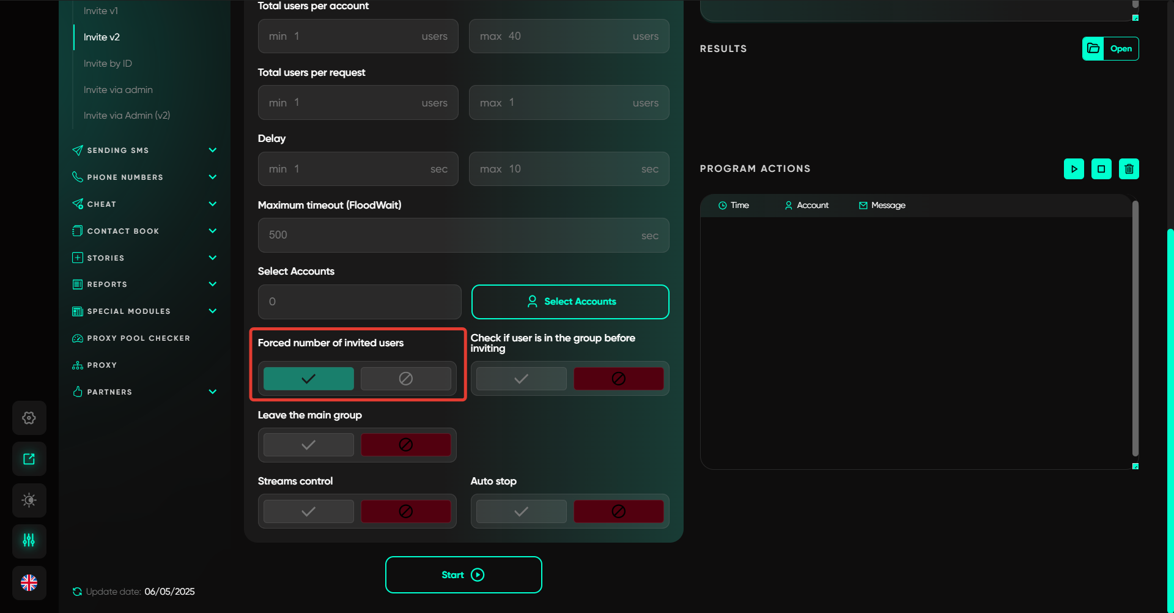Click the trash icon to clear program actions
1174x613 pixels.
click(x=1129, y=169)
